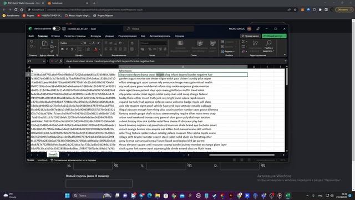This screenshot has height=200, width=355.
Task: Click the save icon in Excel title bar
Action: [64, 29]
